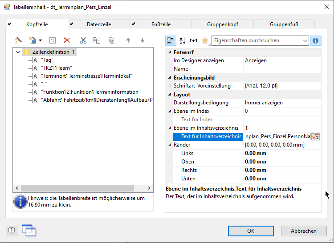Image resolution: width=334 pixels, height=243 pixels.
Task: Click the overlapping windows icon
Action: pos(29,230)
